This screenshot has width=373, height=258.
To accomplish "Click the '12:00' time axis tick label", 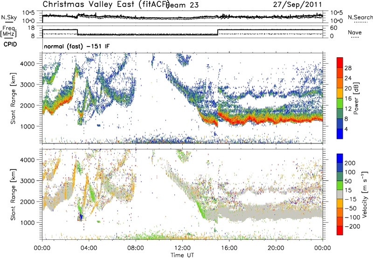I will (182, 248).
